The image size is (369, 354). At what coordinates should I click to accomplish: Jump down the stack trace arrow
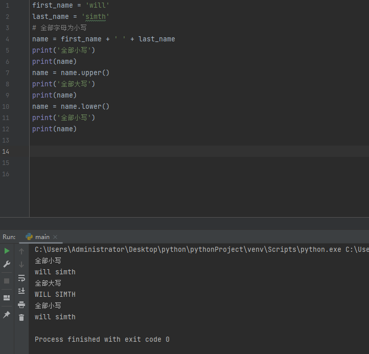point(21,265)
